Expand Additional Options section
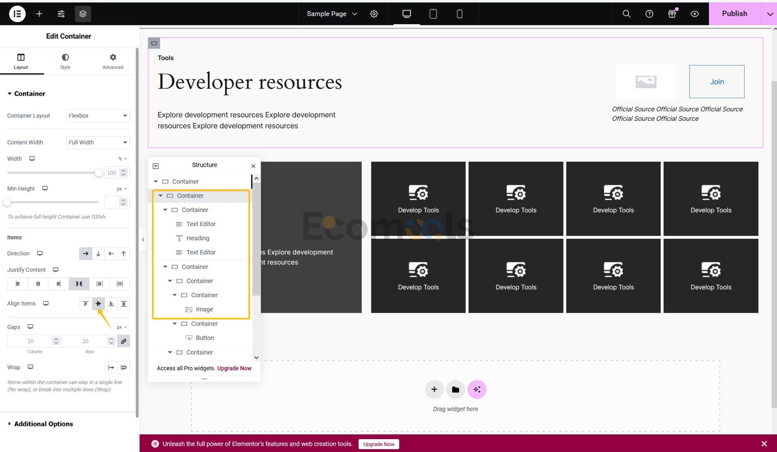Screen dimensions: 777x452 click(x=40, y=424)
